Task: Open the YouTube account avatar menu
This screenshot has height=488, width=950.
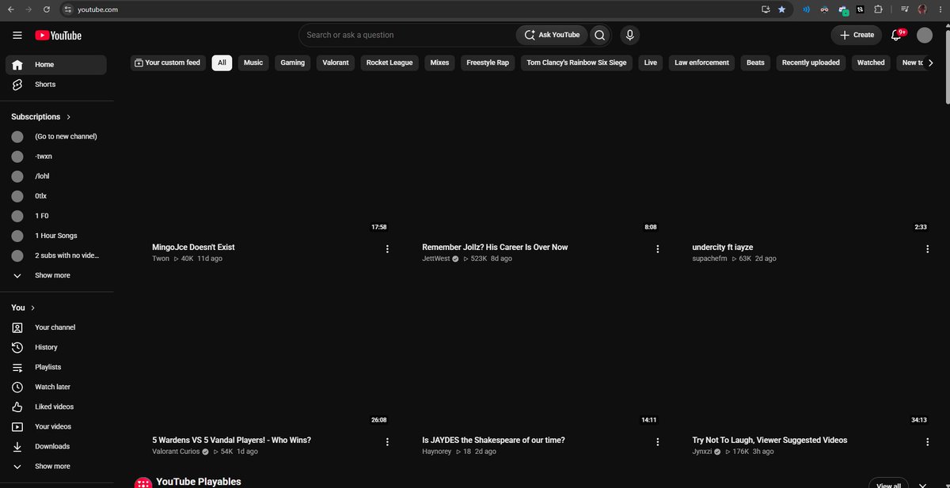Action: tap(925, 35)
